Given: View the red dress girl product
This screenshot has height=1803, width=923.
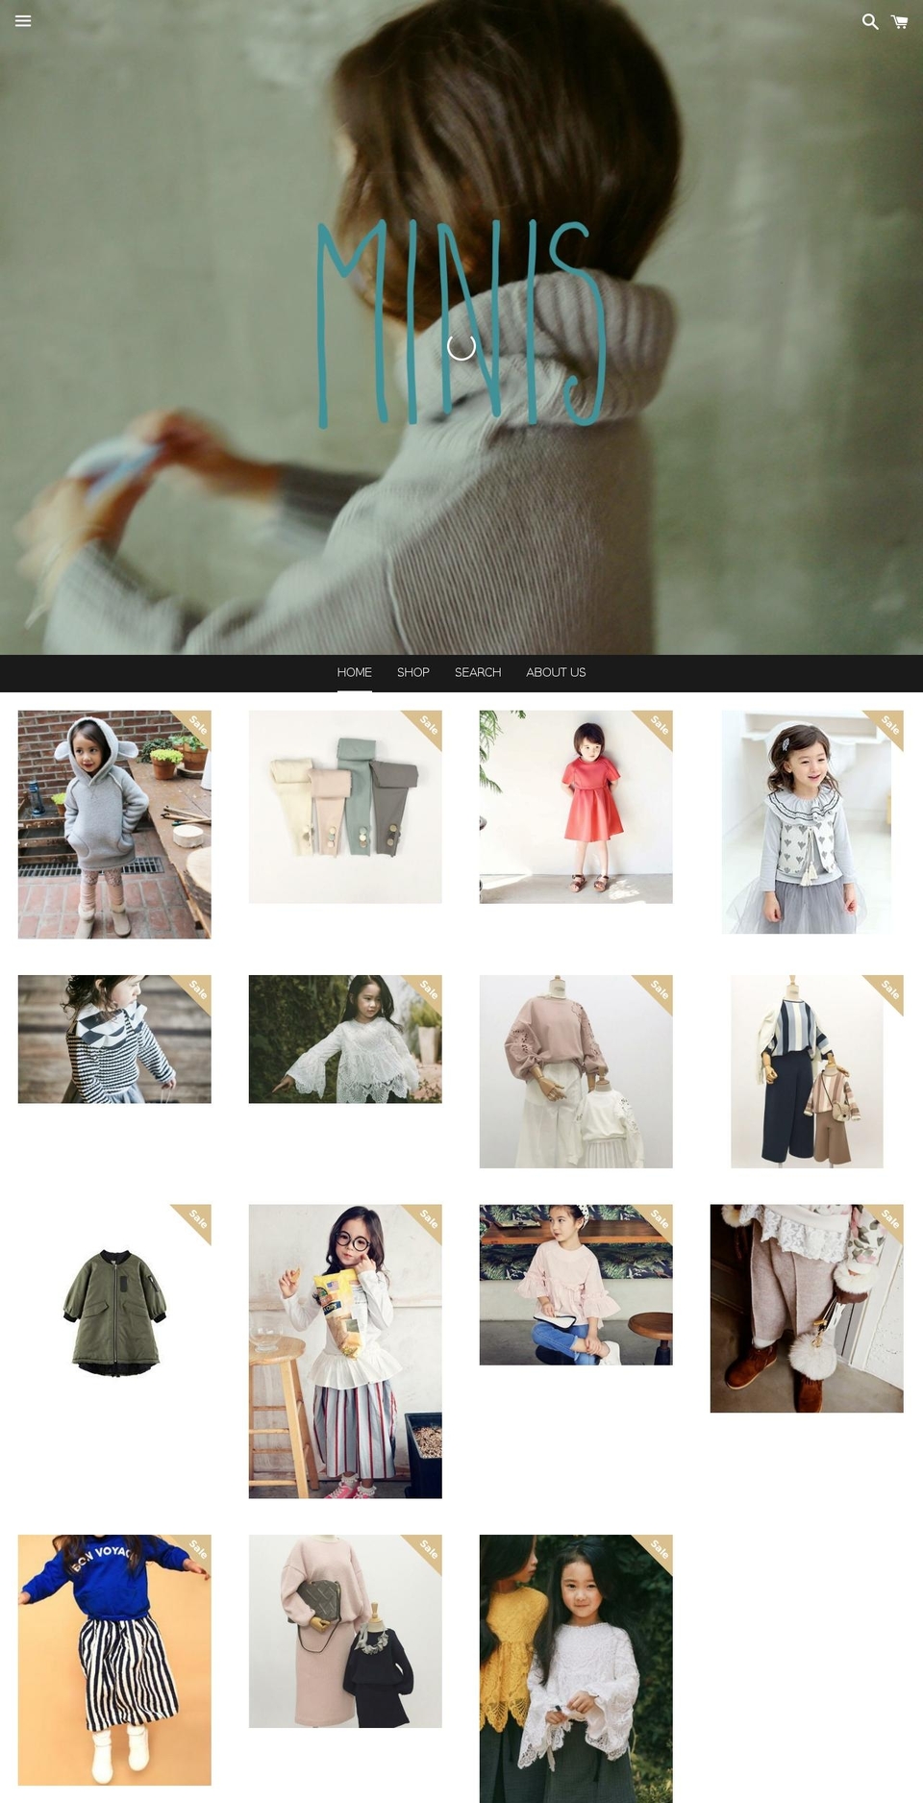Looking at the screenshot, I should pos(576,807).
